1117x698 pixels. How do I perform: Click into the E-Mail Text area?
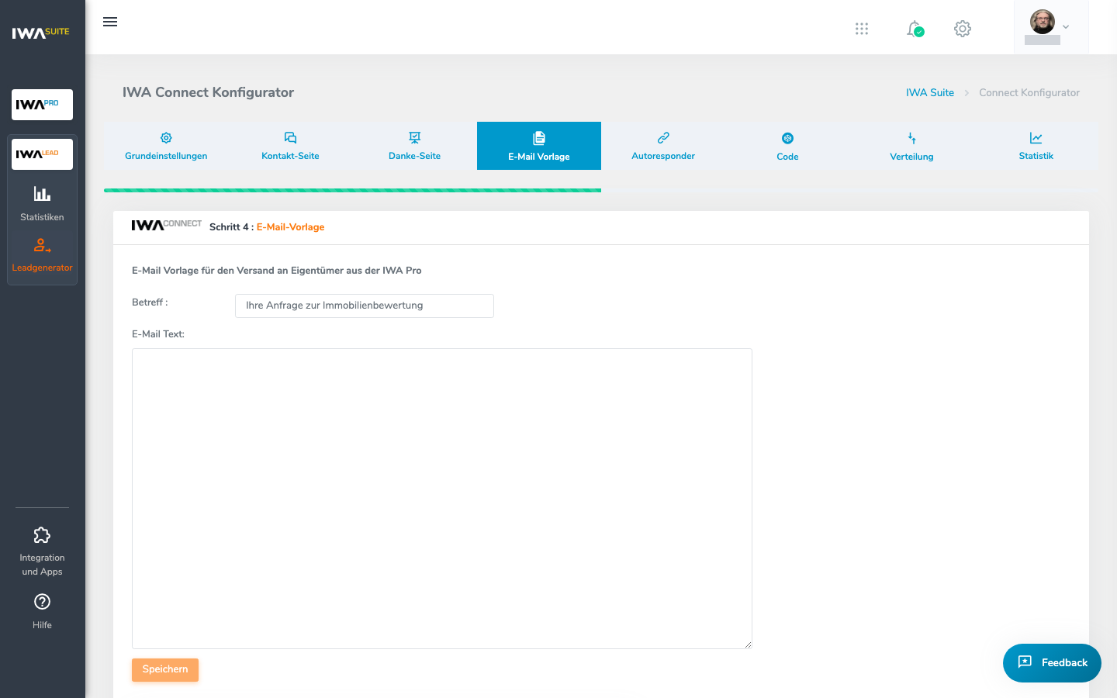(x=442, y=499)
